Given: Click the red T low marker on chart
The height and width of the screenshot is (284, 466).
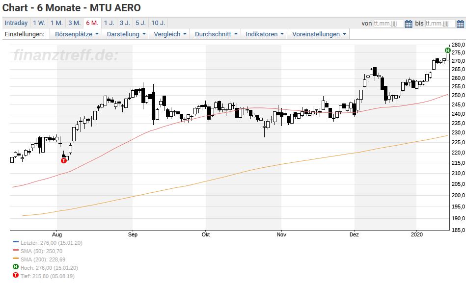Looking at the screenshot, I should [64, 160].
